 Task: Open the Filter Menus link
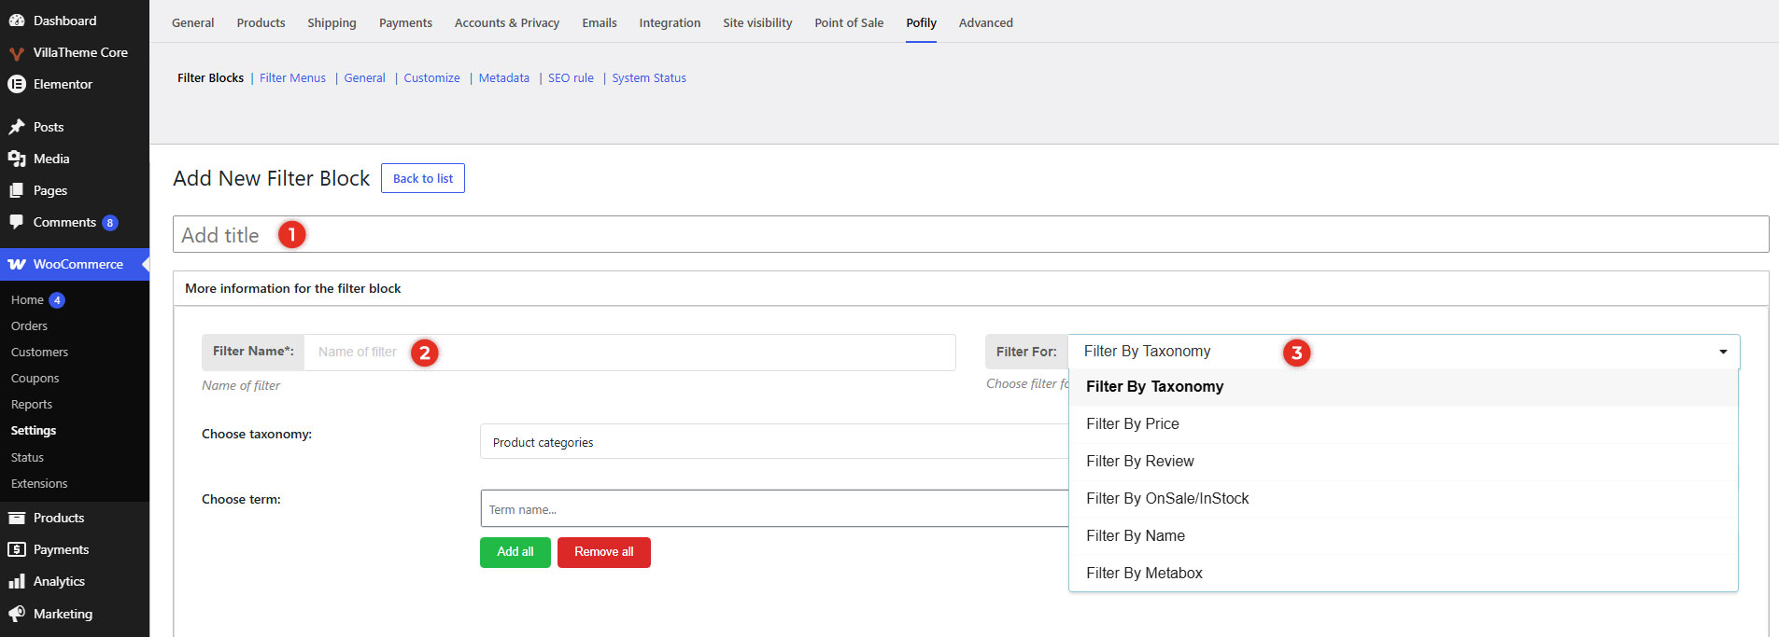point(292,77)
